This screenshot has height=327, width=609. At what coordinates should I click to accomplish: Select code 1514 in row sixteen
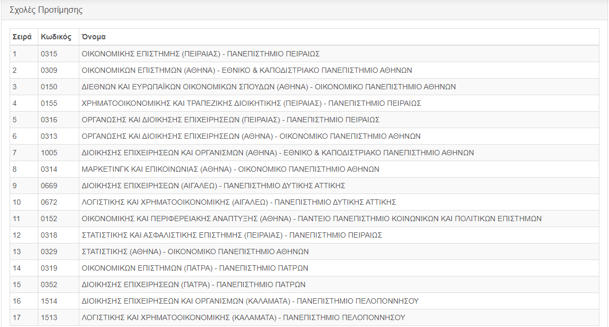49,301
